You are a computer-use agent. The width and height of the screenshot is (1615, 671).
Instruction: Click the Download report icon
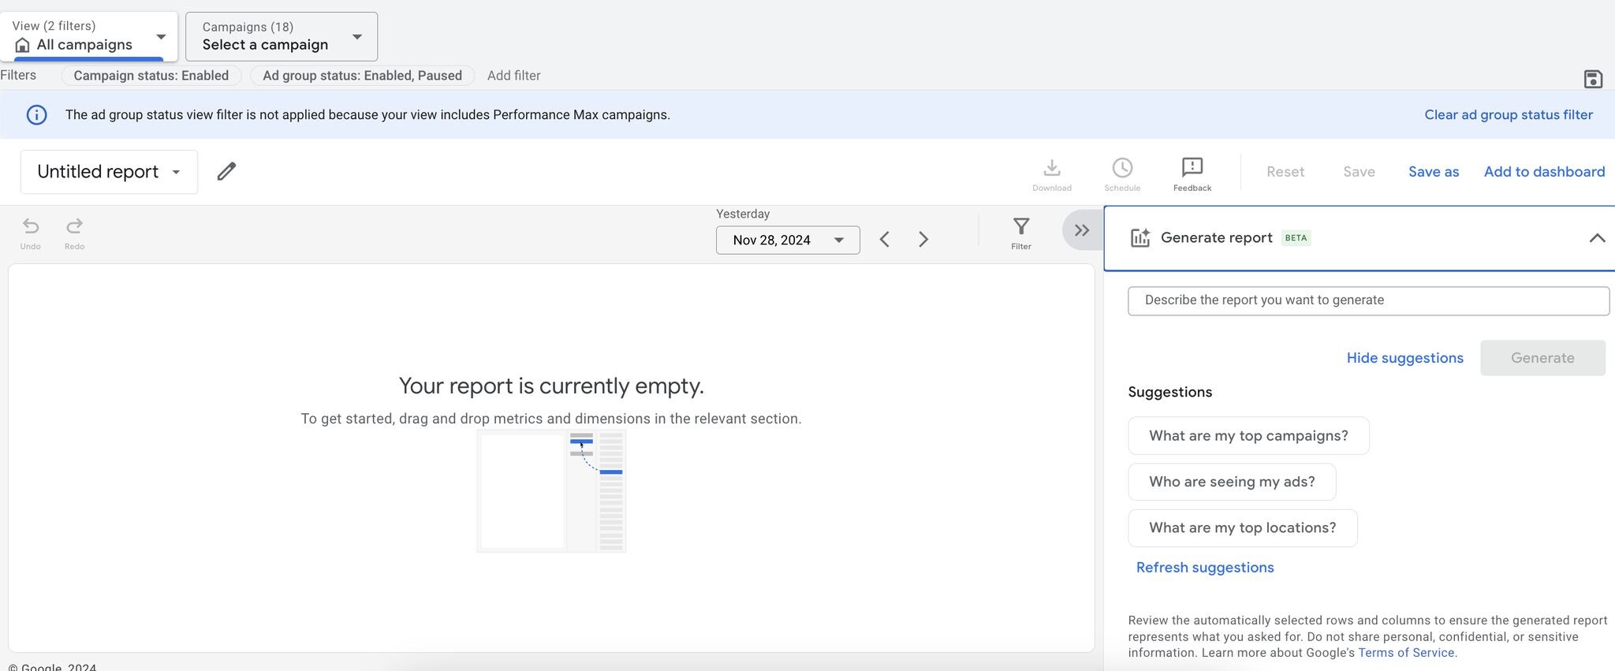pyautogui.click(x=1052, y=175)
